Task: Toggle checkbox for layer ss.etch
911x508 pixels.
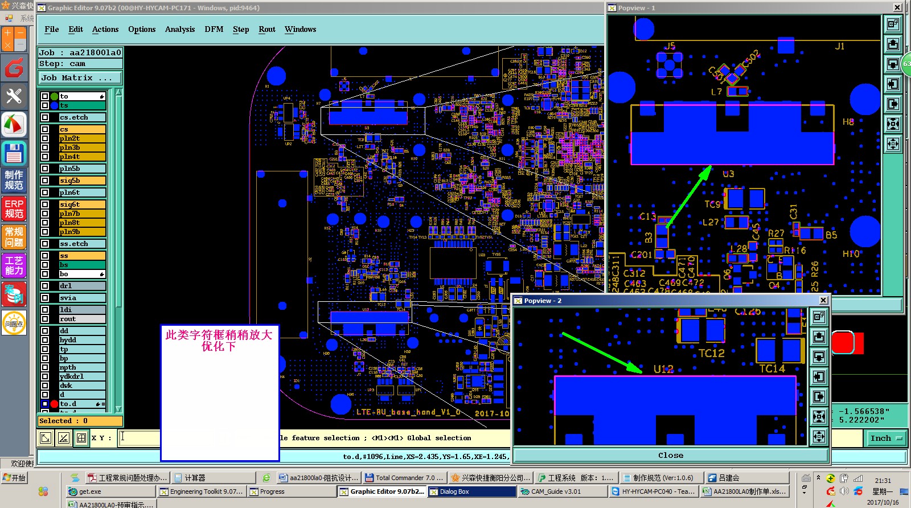Action: [x=45, y=244]
